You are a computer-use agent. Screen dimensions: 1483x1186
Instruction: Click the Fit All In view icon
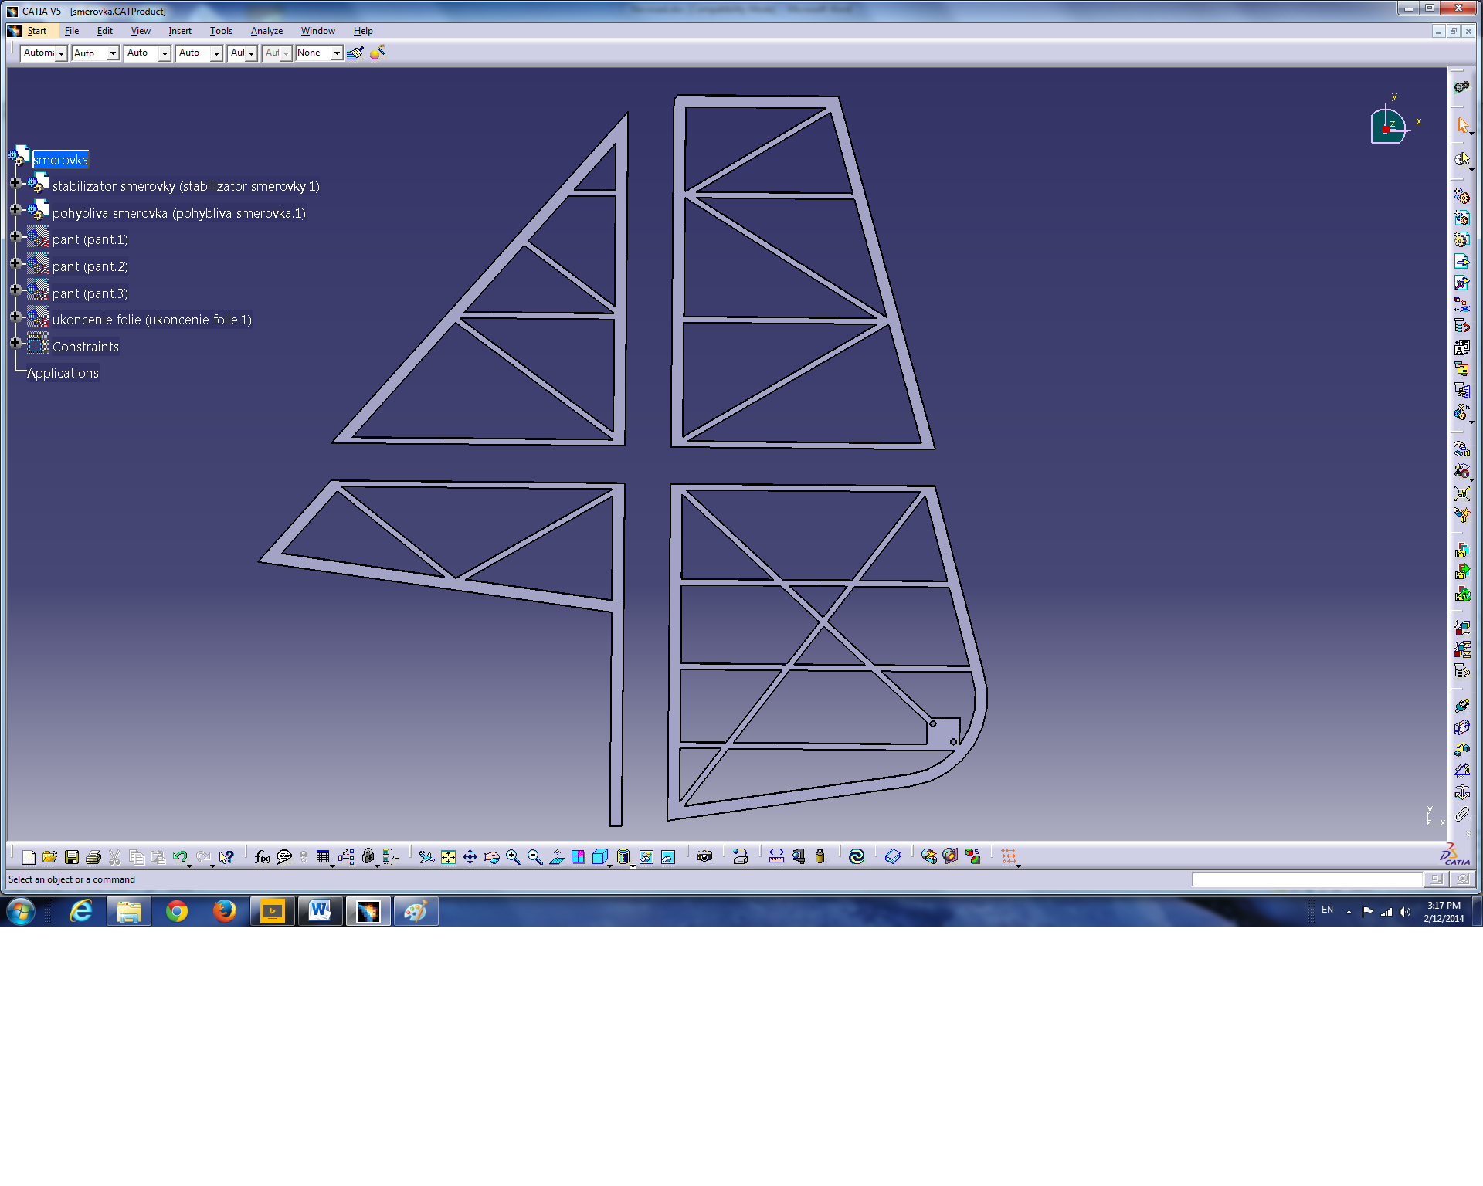click(448, 856)
